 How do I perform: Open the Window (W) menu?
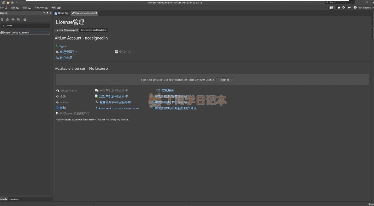41,7
